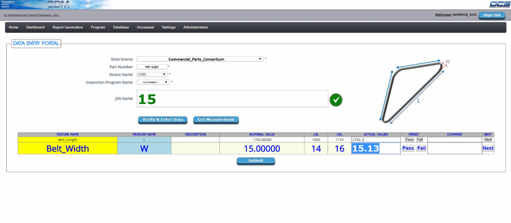Viewport: 511px width, 223px height.
Task: Click the DCS logo in top right
Action: (x=497, y=4)
